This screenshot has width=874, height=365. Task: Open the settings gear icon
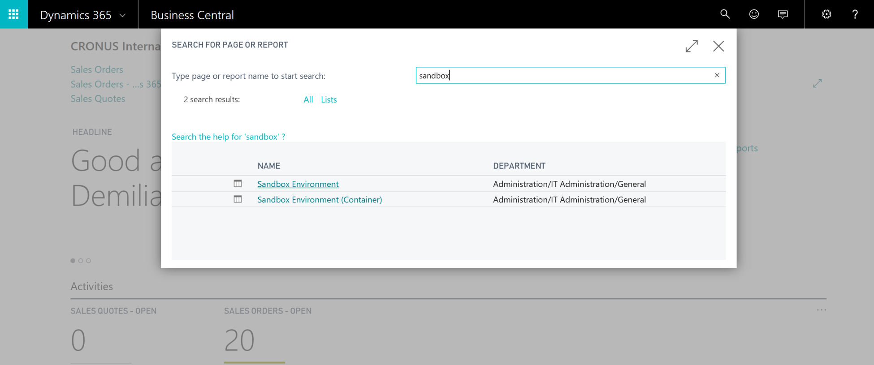(x=826, y=14)
